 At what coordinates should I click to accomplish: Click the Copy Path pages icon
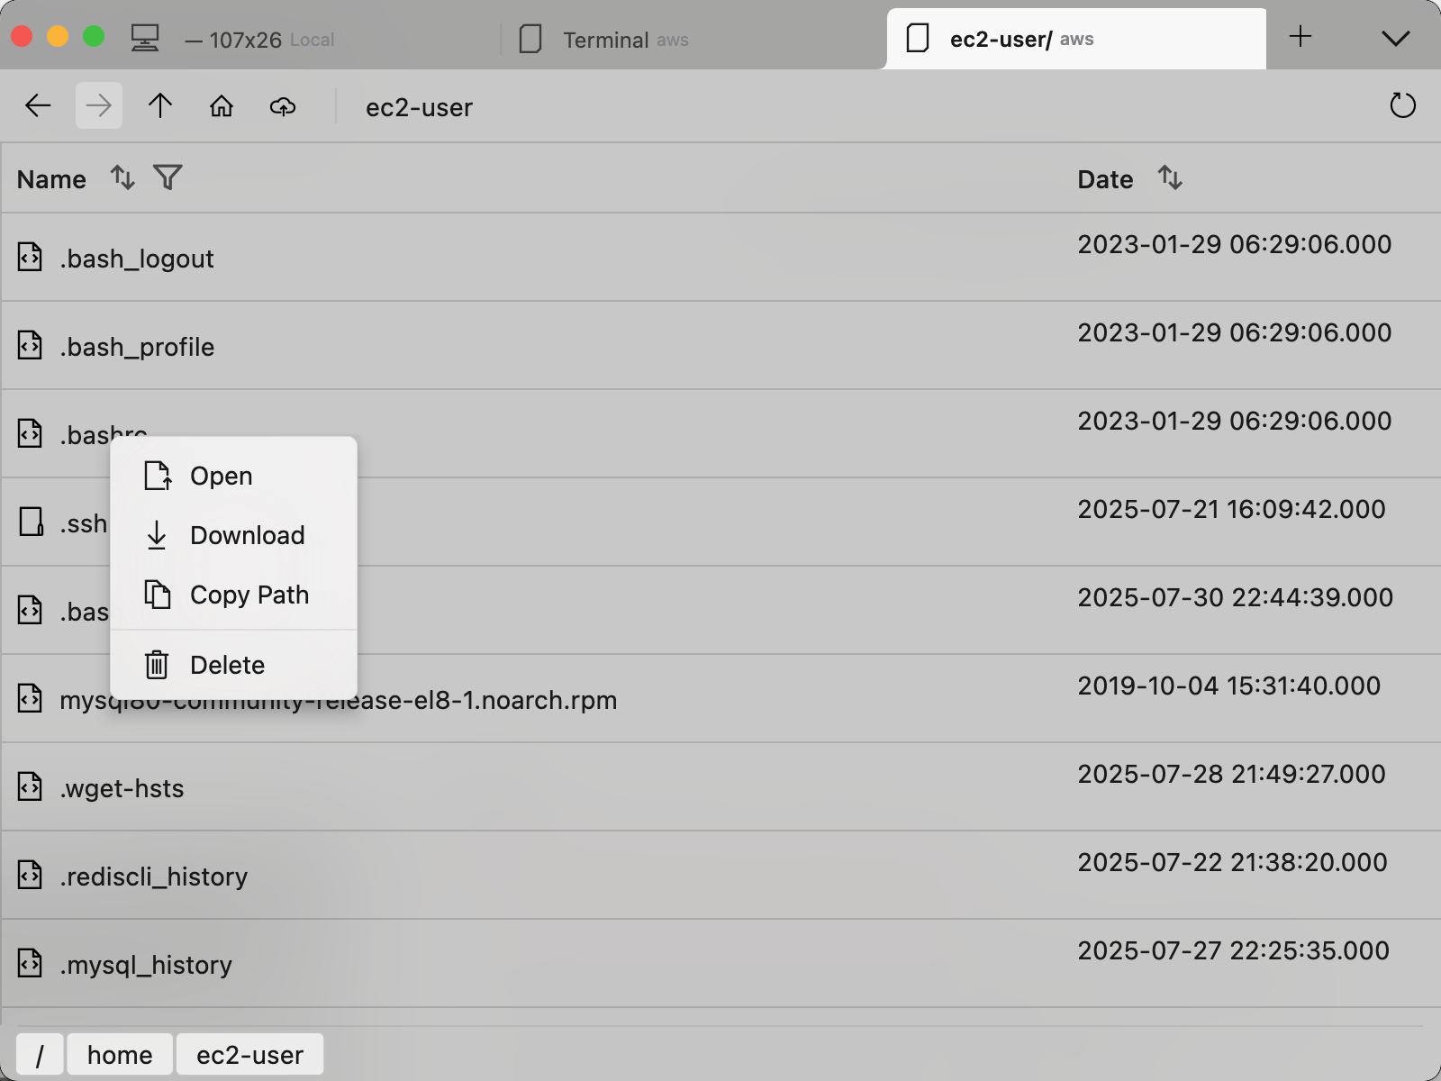point(158,595)
